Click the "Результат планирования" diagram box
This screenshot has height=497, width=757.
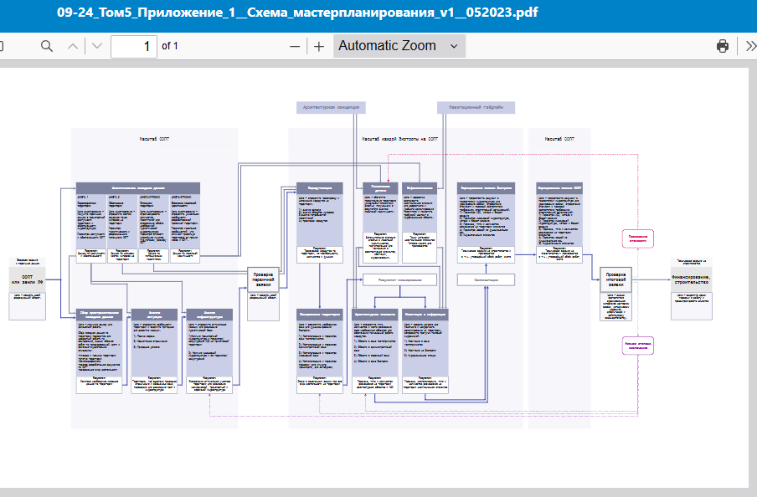click(x=399, y=279)
